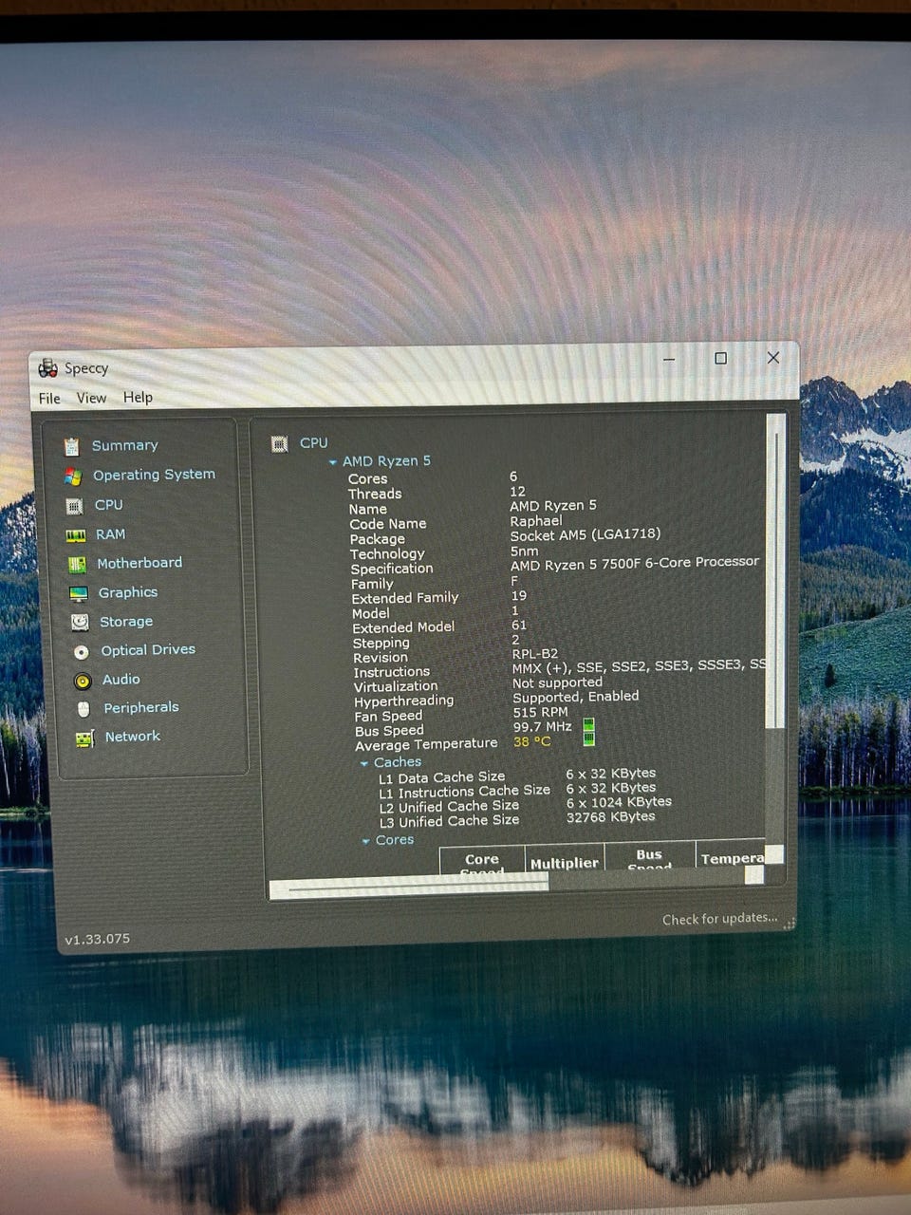Screen dimensions: 911x1215
Task: Switch to the RAM section
Action: (x=110, y=534)
